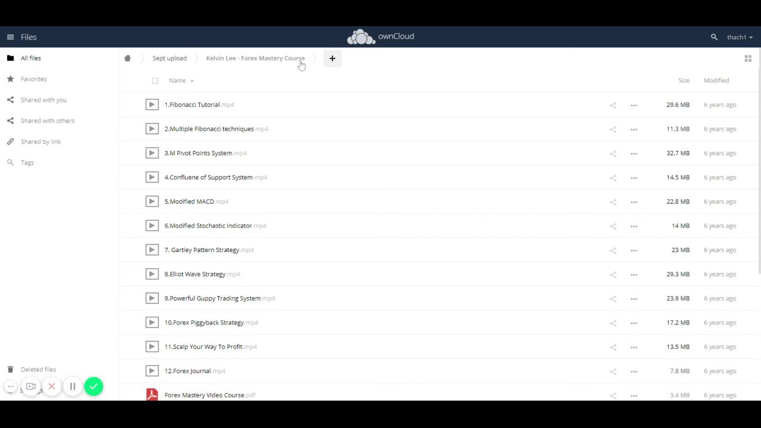
Task: Share 3.M Pivot Points System.mp4
Action: tap(613, 153)
